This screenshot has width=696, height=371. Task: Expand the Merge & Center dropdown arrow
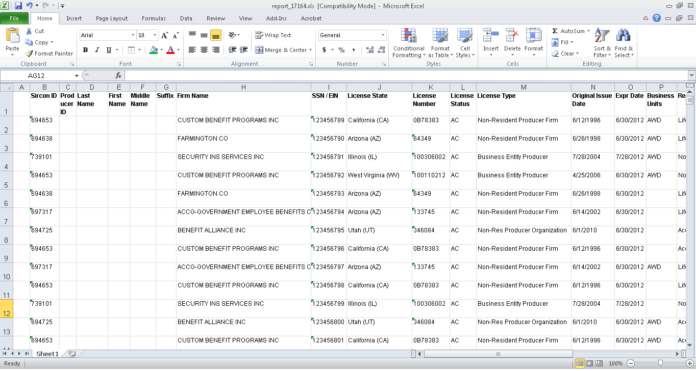311,50
